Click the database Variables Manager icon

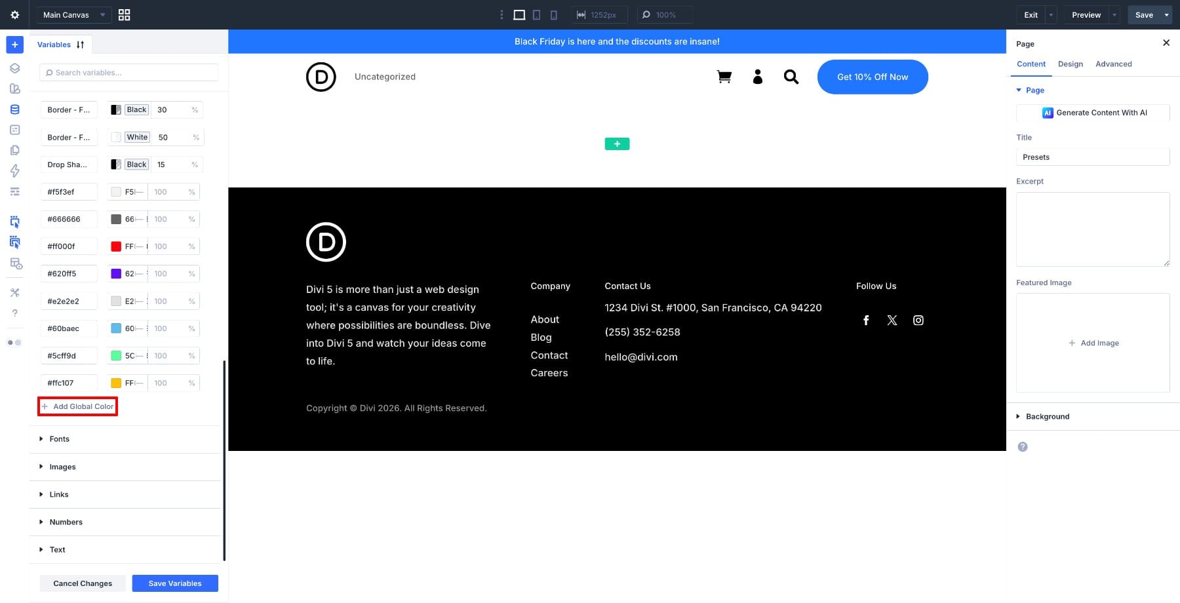coord(14,109)
